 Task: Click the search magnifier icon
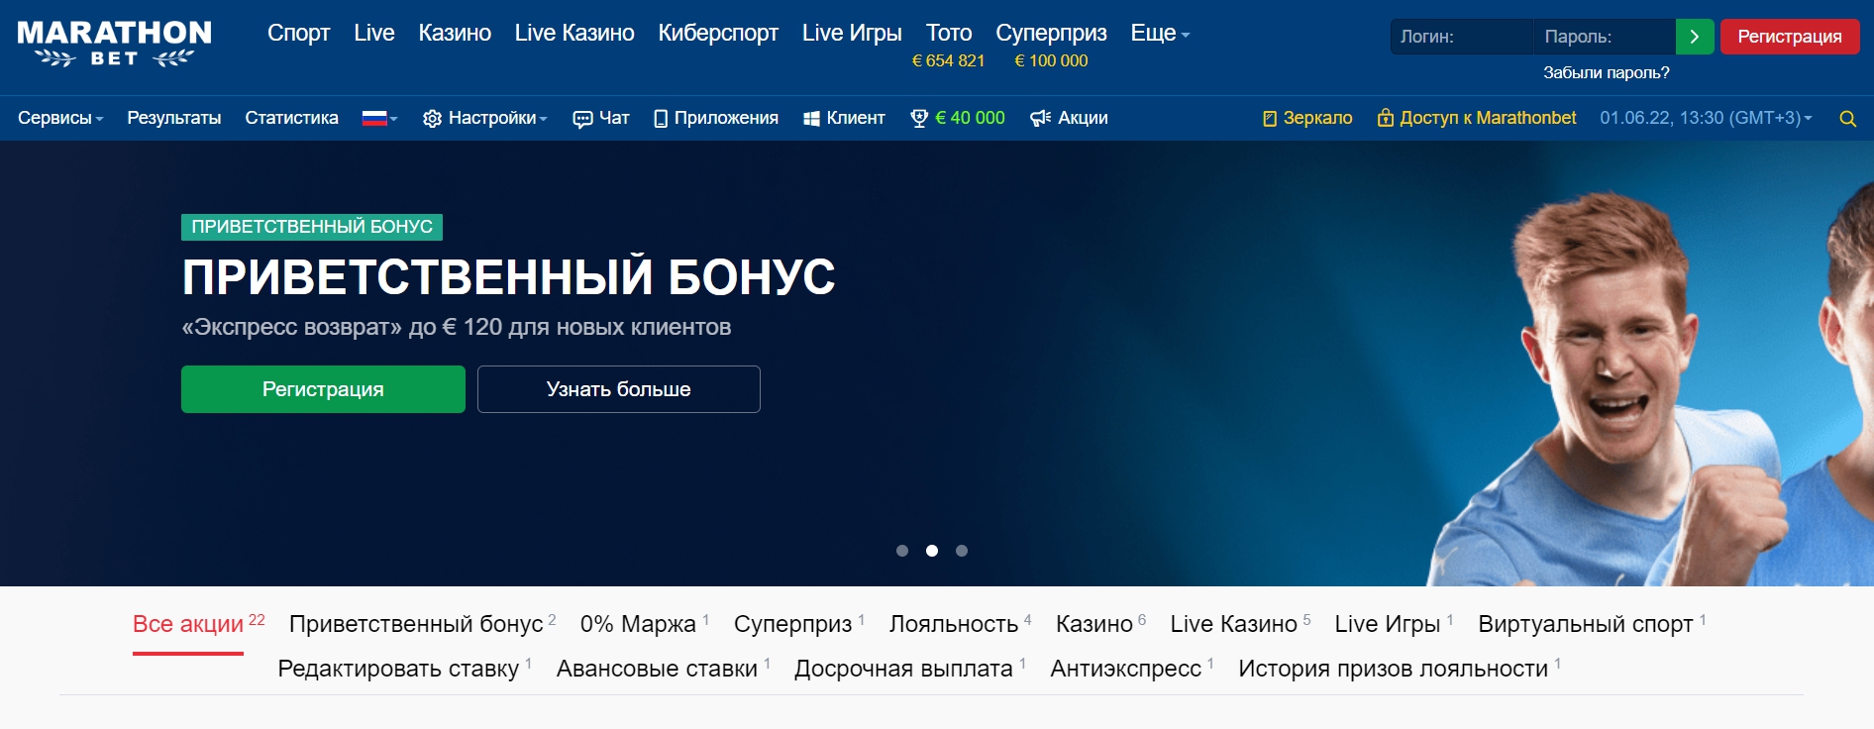(x=1847, y=119)
